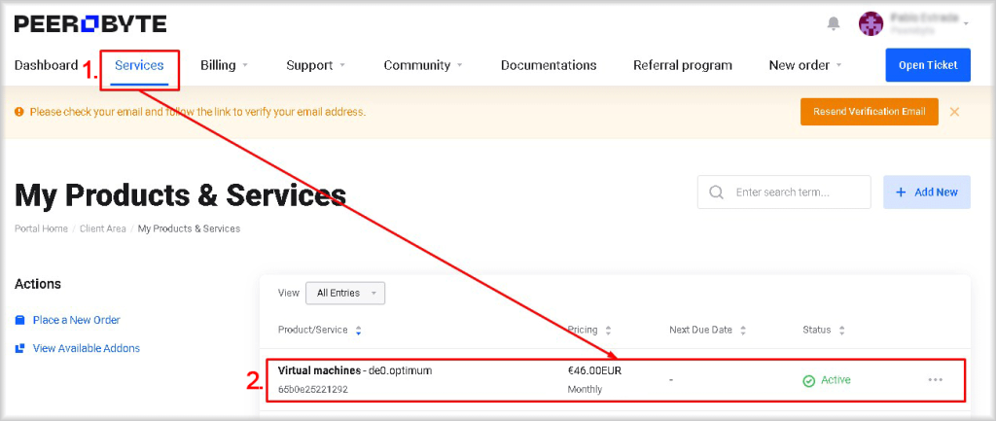Viewport: 996px width, 421px height.
Task: Click the Next Due Date column header
Action: pos(700,331)
